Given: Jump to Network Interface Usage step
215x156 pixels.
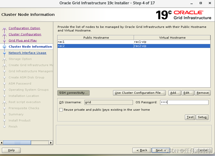Looking at the screenshot, I should 28,53.
